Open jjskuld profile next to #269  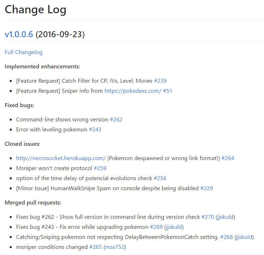tap(174, 227)
